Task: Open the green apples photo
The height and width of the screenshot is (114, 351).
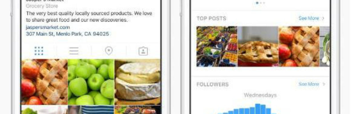Action: (x=91, y=82)
